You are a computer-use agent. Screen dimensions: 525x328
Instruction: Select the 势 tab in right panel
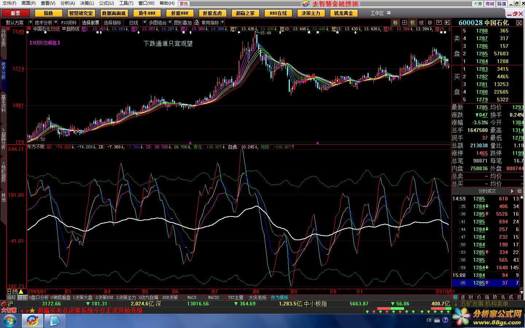(x=495, y=297)
